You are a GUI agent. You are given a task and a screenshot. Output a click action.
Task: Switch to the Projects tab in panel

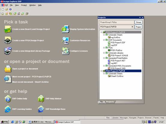[110, 102]
